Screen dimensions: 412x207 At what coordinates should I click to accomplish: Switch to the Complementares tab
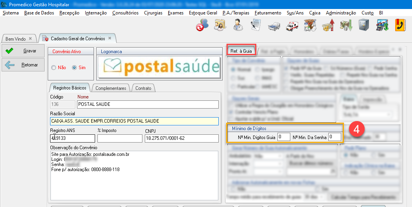(x=111, y=88)
